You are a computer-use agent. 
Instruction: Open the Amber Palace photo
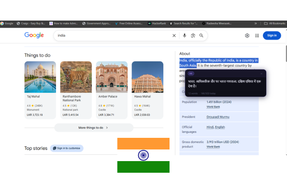click(112, 77)
